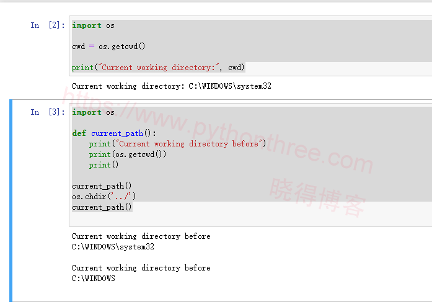432x304 pixels.
Task: Click the def current_path() line
Action: click(x=115, y=133)
